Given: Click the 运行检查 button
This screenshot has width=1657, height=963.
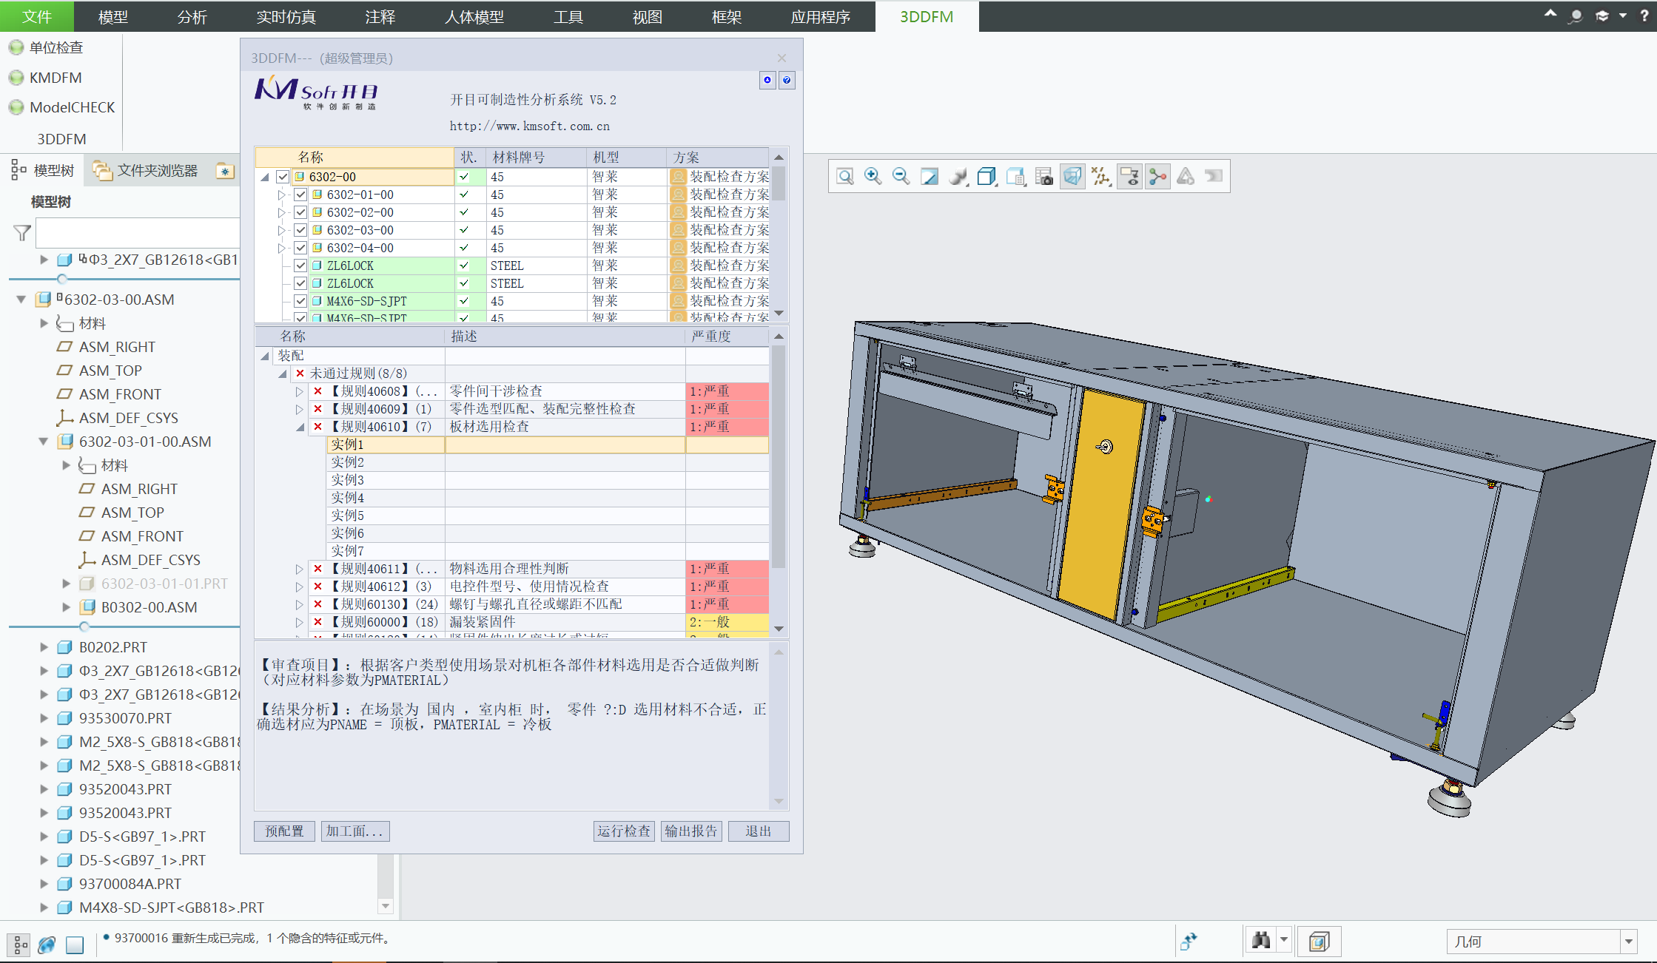Looking at the screenshot, I should [x=624, y=831].
